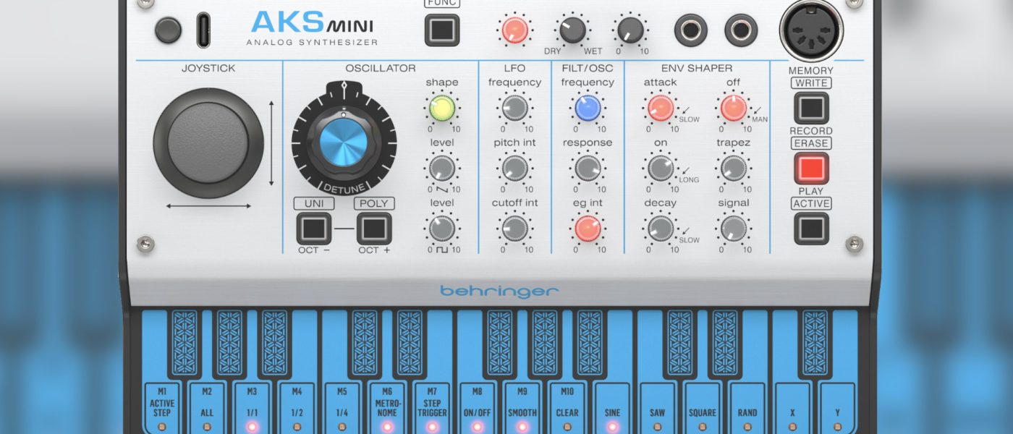Click the right audio jack socket
The image size is (1013, 434).
(x=742, y=30)
